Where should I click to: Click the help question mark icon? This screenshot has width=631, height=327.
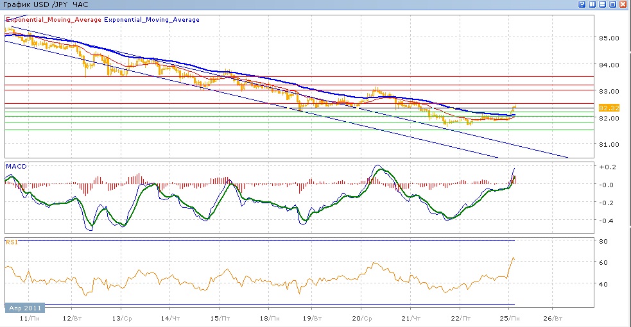582,4
